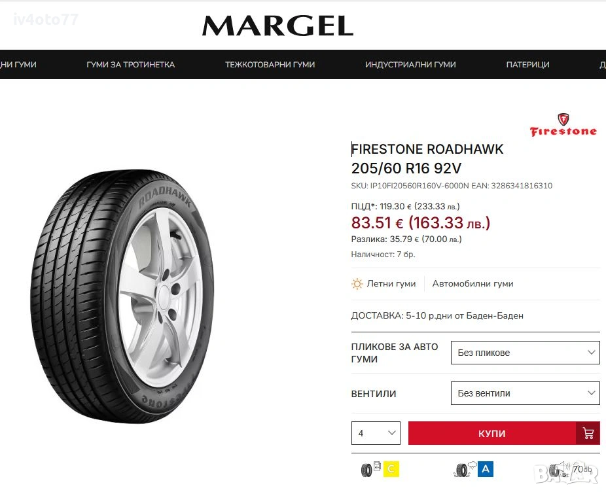
Task: Click the wet grip tyre label icon
Action: [x=465, y=469]
